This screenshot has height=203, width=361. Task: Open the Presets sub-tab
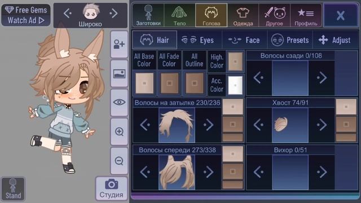click(x=289, y=40)
